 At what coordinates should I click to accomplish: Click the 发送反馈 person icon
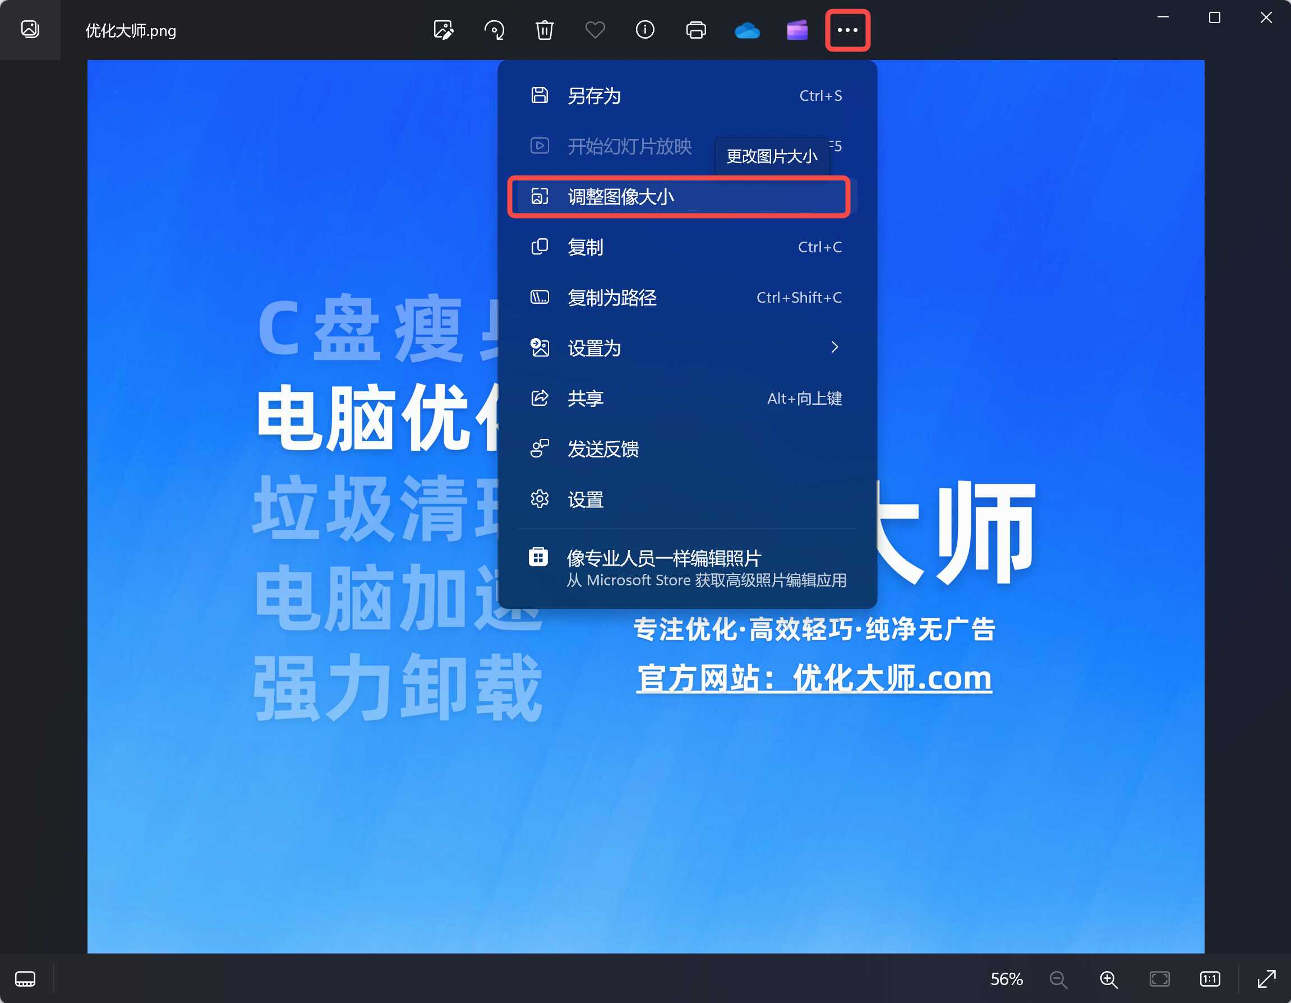(539, 448)
